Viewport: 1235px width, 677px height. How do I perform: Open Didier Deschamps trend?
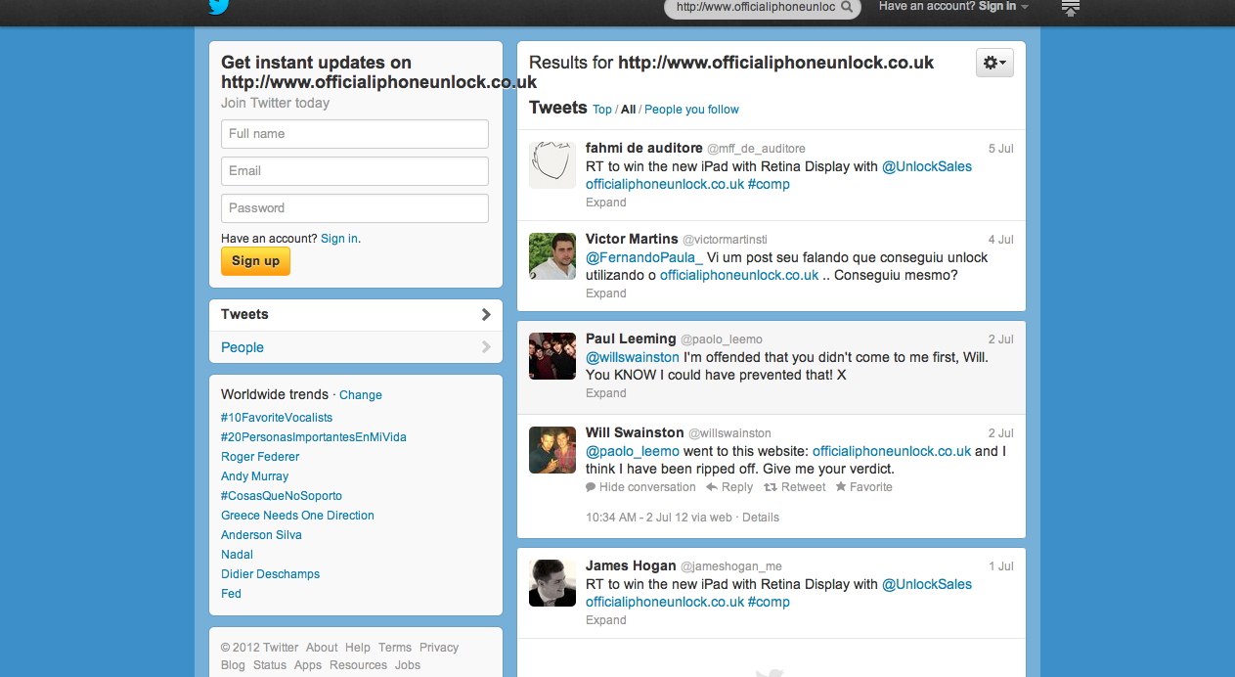pyautogui.click(x=270, y=574)
